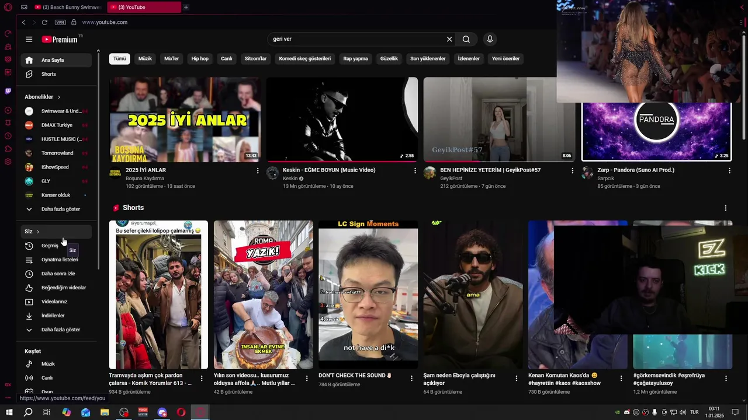Go back with the browser back arrow
The height and width of the screenshot is (420, 748).
tap(23, 22)
